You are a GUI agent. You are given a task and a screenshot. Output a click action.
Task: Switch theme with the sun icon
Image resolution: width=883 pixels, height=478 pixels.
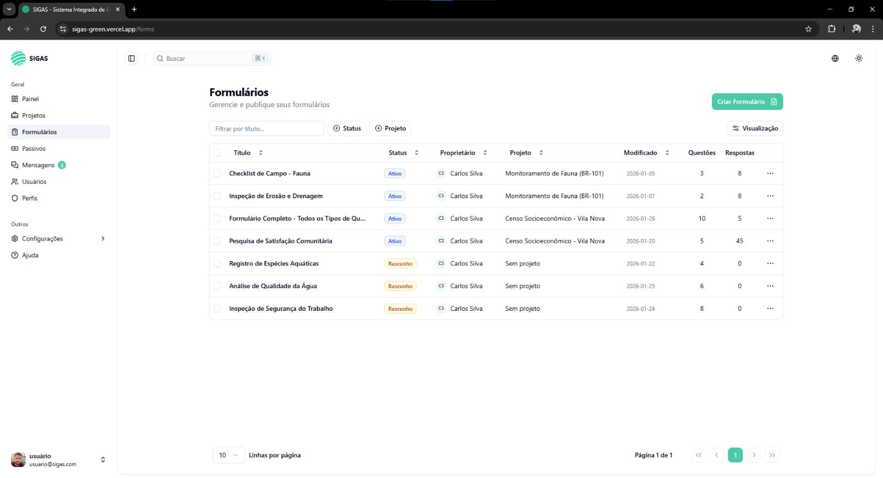pyautogui.click(x=859, y=59)
